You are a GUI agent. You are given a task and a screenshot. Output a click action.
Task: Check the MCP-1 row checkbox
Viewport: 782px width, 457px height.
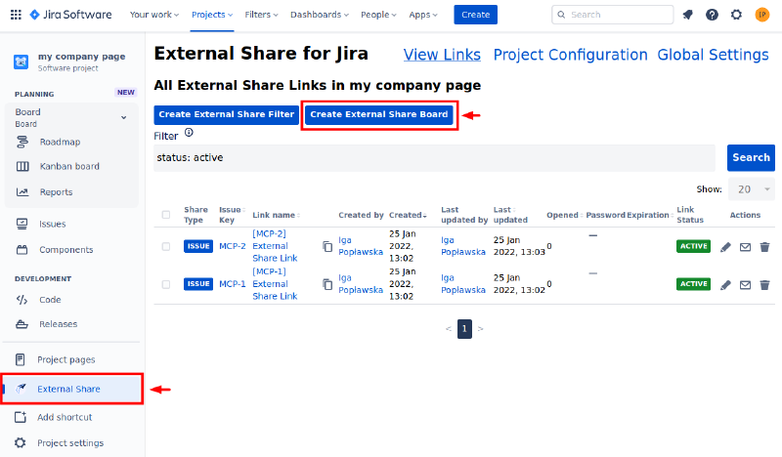coord(166,284)
